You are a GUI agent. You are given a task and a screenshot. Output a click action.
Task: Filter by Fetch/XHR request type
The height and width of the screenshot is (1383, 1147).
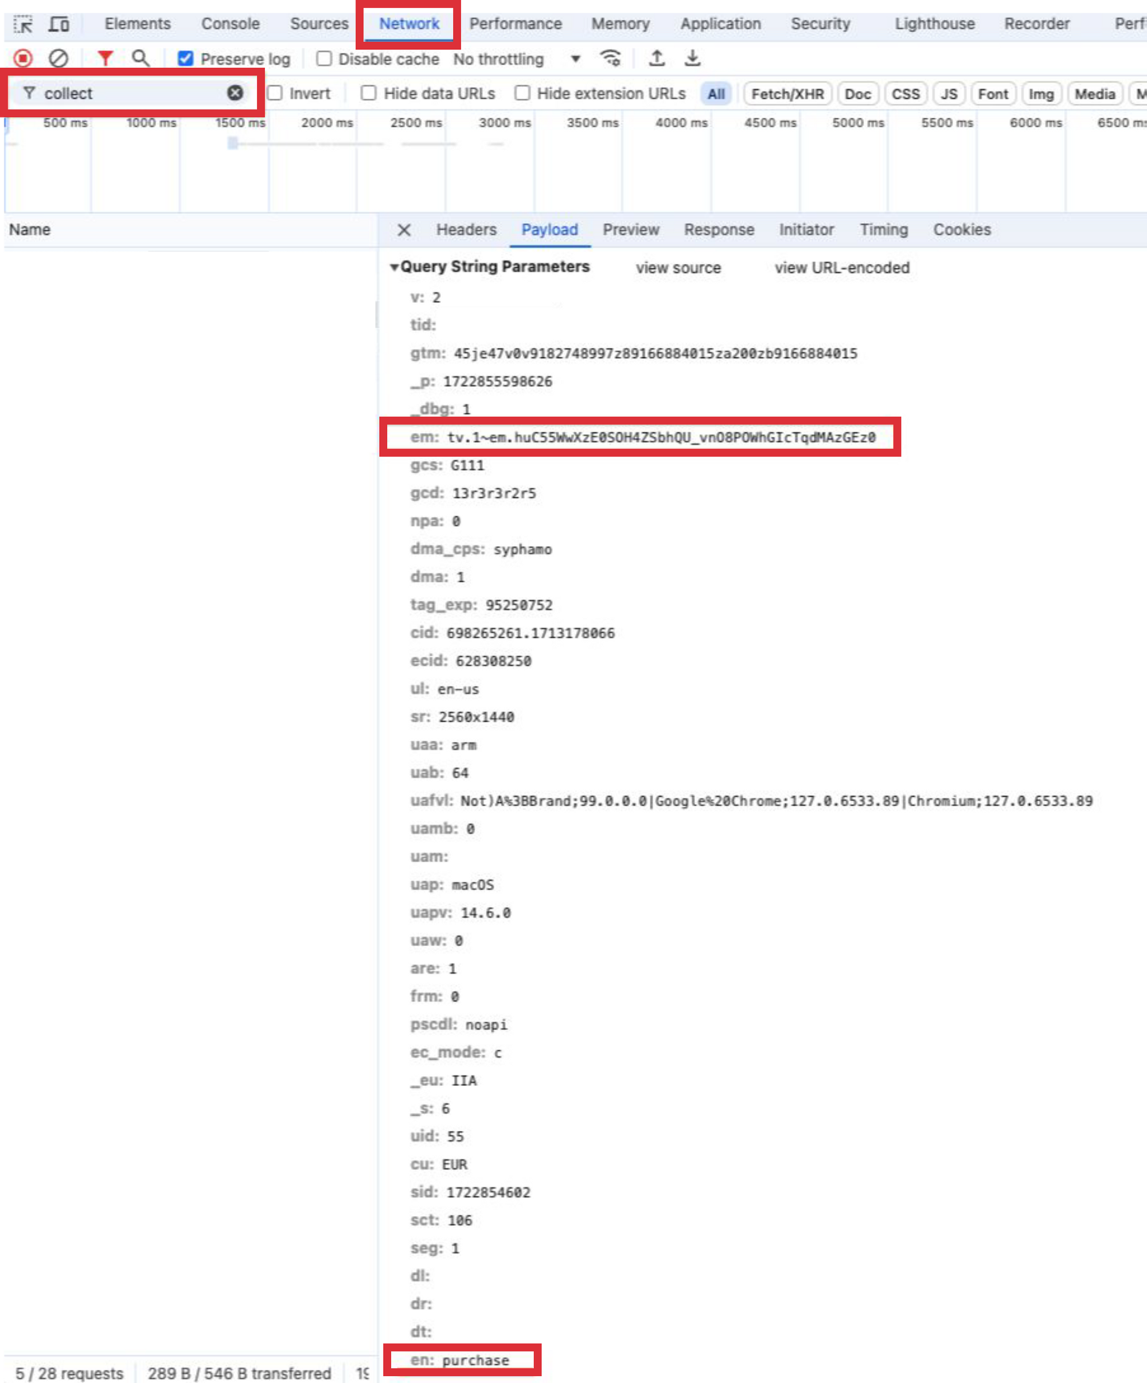[787, 94]
